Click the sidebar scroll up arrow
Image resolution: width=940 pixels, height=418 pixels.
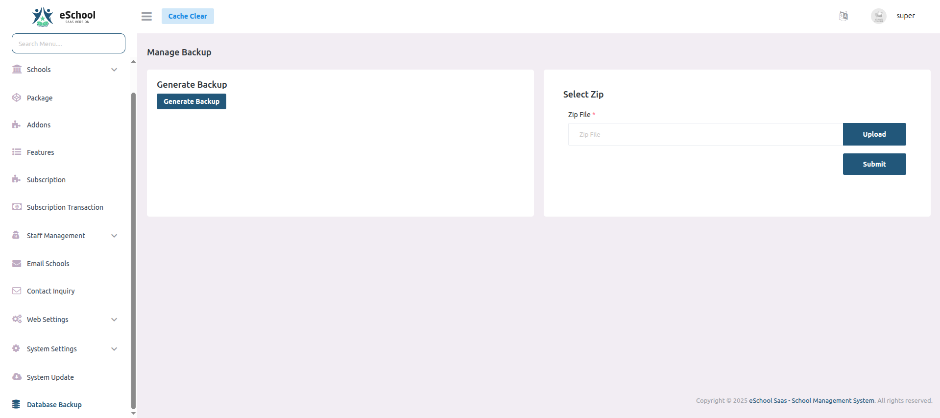(x=133, y=62)
